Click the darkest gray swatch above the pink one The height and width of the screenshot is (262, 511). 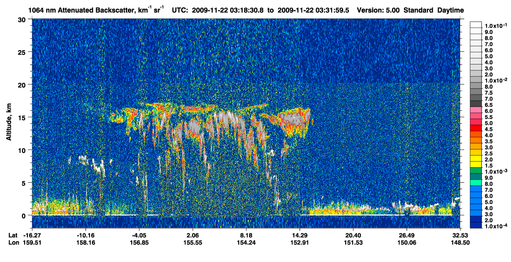(476, 103)
